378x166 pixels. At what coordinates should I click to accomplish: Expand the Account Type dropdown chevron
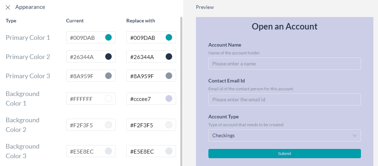tap(355, 135)
